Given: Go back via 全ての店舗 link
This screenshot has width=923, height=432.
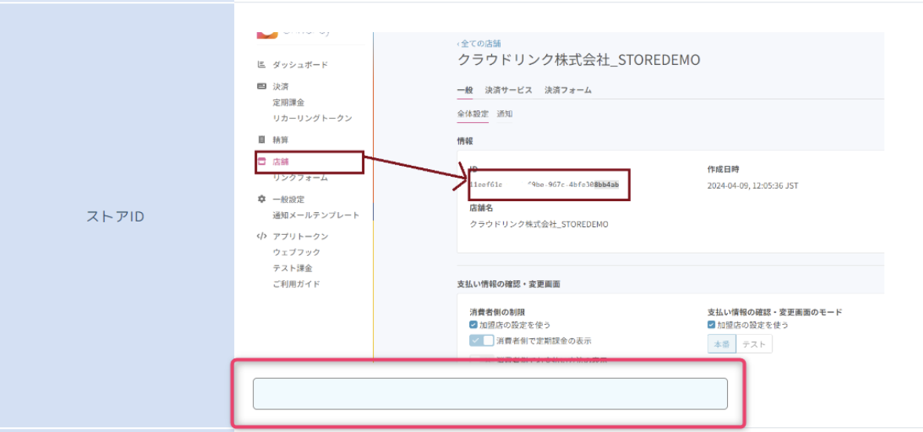Looking at the screenshot, I should (479, 44).
